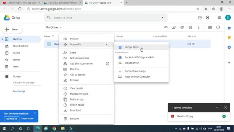Open Google Keep side panel icon
Image resolution: width=234 pixels, height=132 pixels.
pos(229,38)
